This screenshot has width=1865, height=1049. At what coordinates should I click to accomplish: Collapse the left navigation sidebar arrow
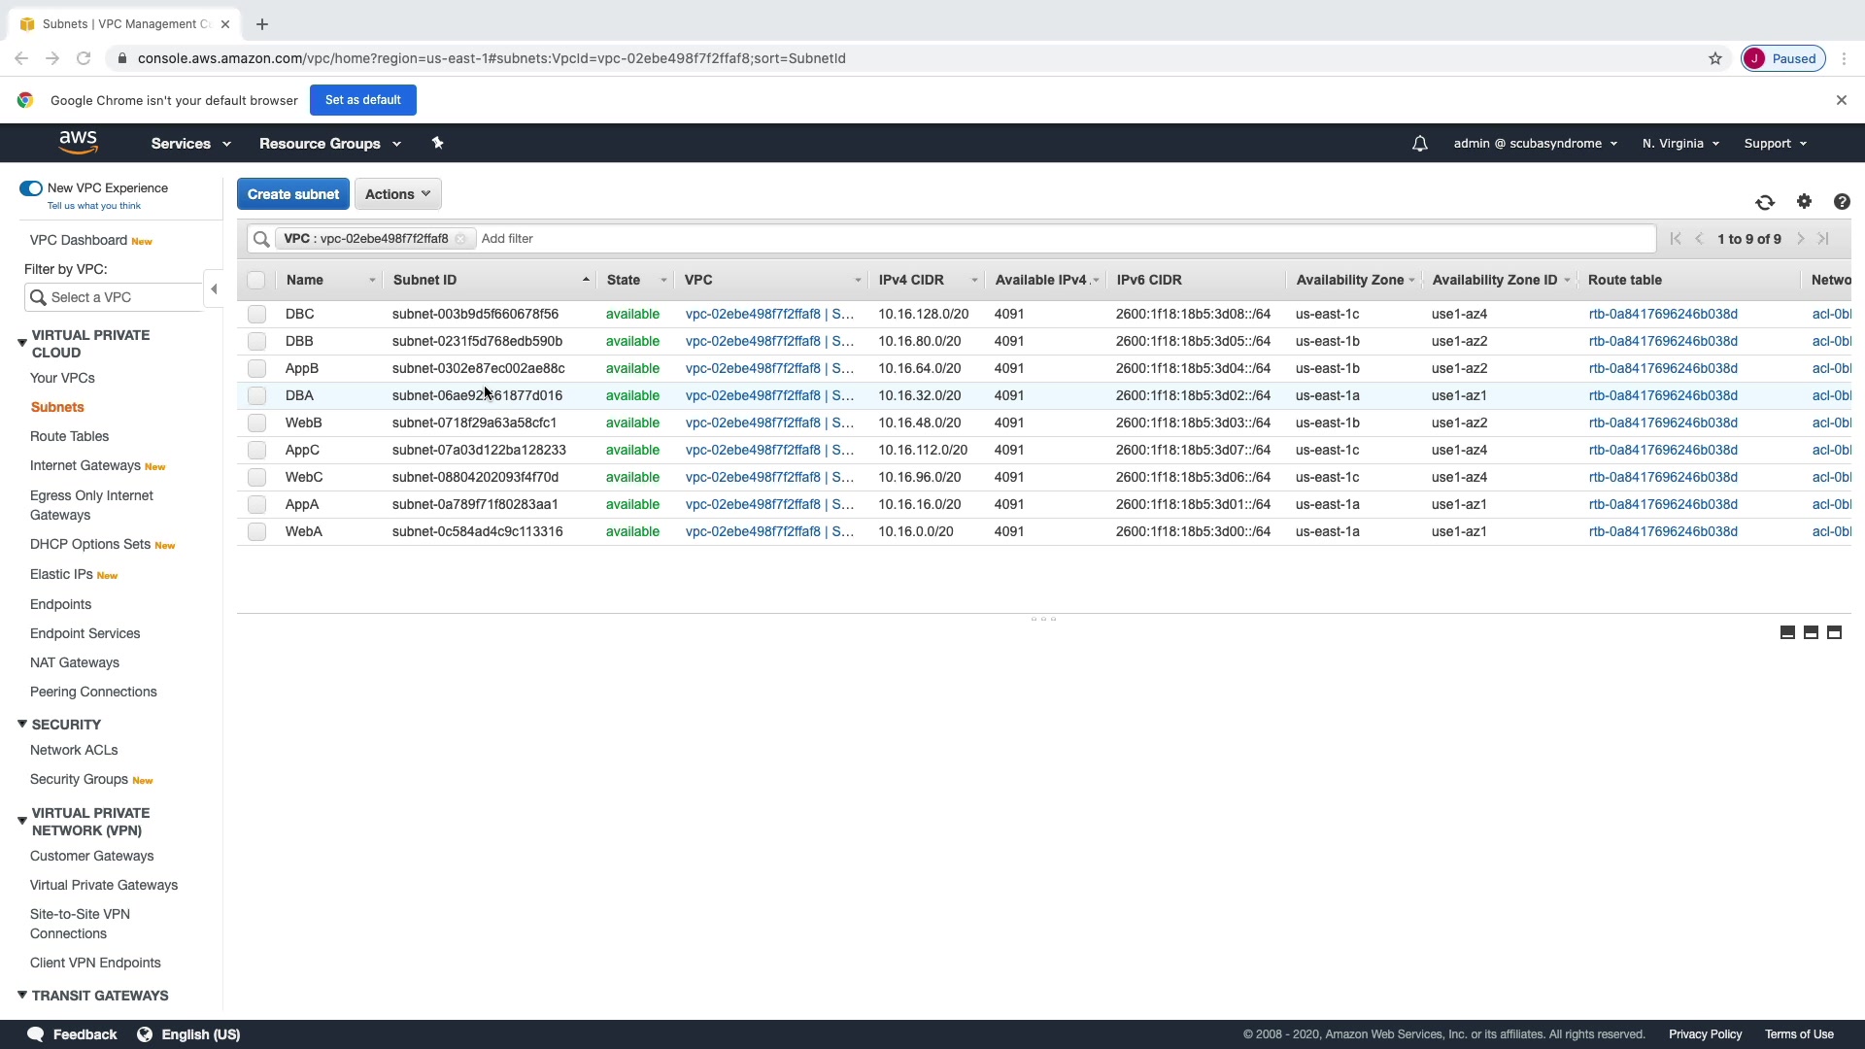[x=214, y=288]
